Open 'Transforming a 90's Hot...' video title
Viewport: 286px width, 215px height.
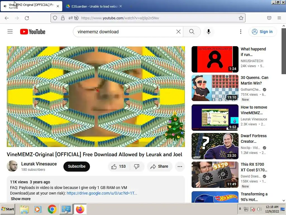pos(254,197)
